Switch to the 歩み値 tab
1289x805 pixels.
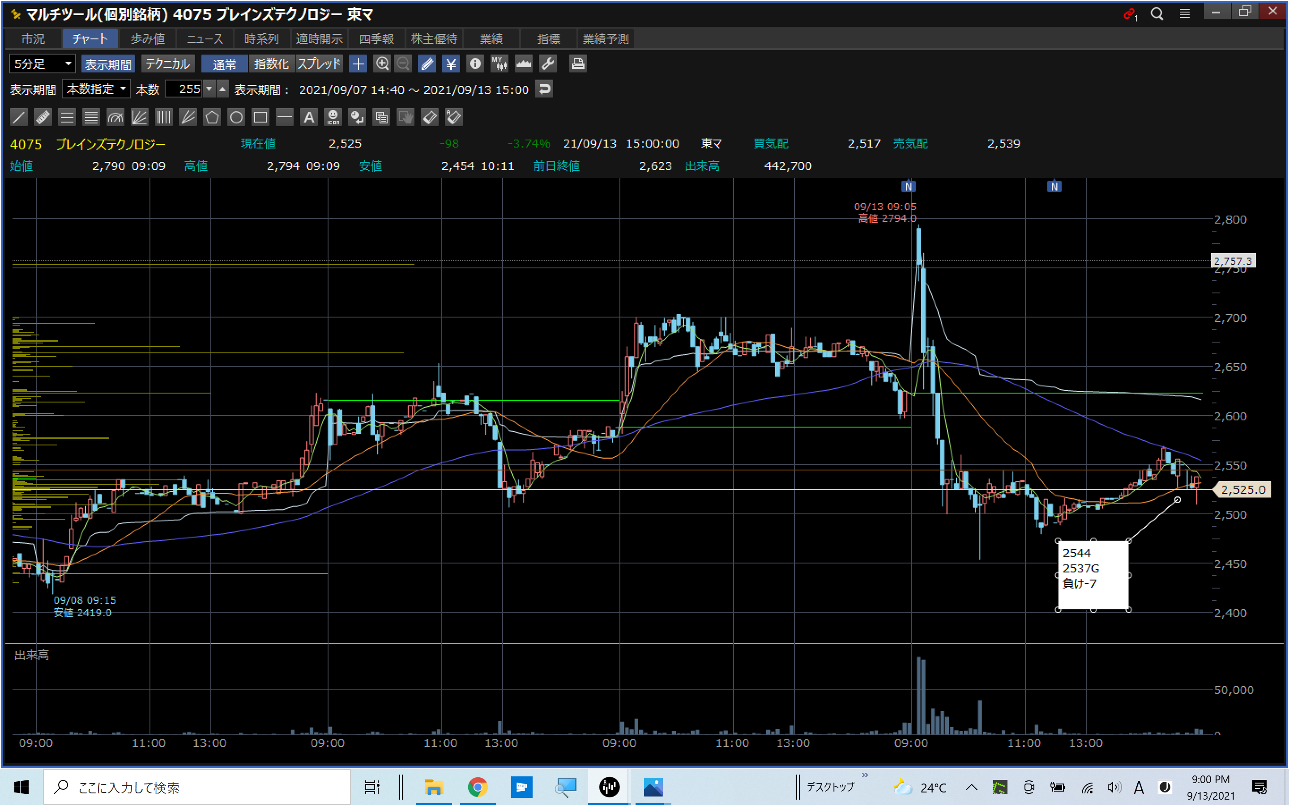pos(148,39)
